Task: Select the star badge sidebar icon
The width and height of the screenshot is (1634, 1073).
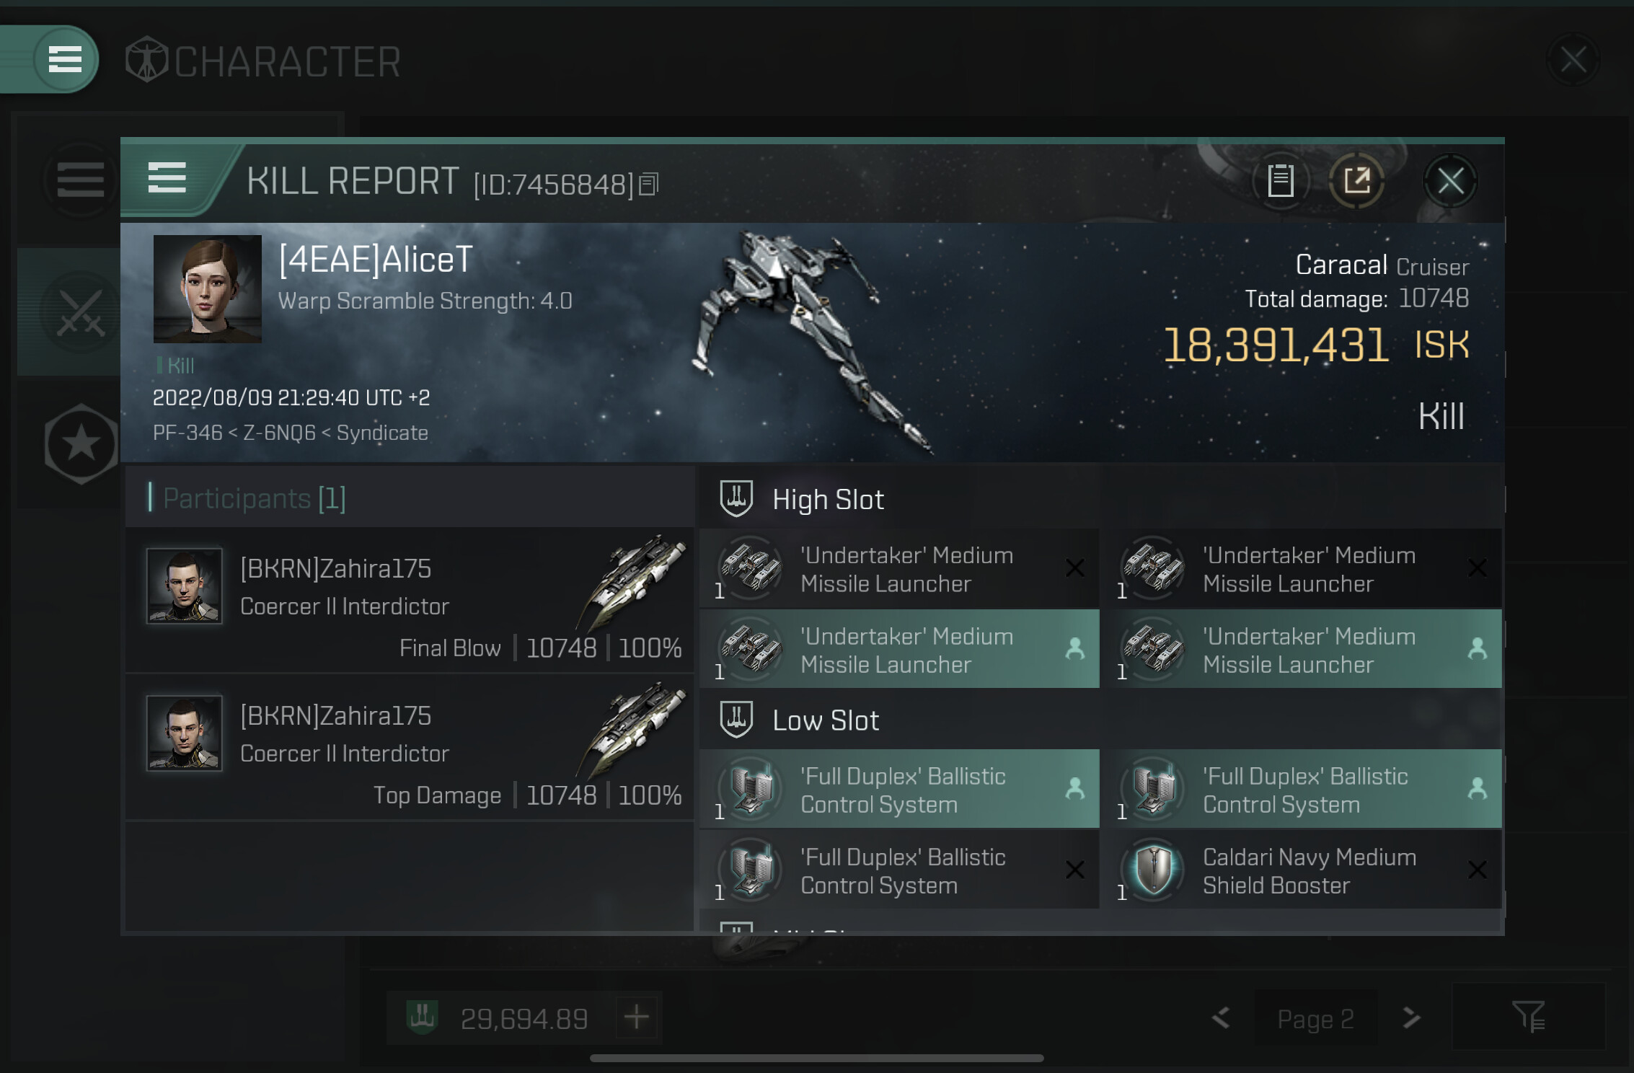Action: [x=81, y=443]
